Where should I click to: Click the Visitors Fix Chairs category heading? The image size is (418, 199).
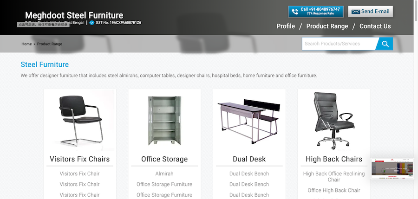pyautogui.click(x=80, y=159)
